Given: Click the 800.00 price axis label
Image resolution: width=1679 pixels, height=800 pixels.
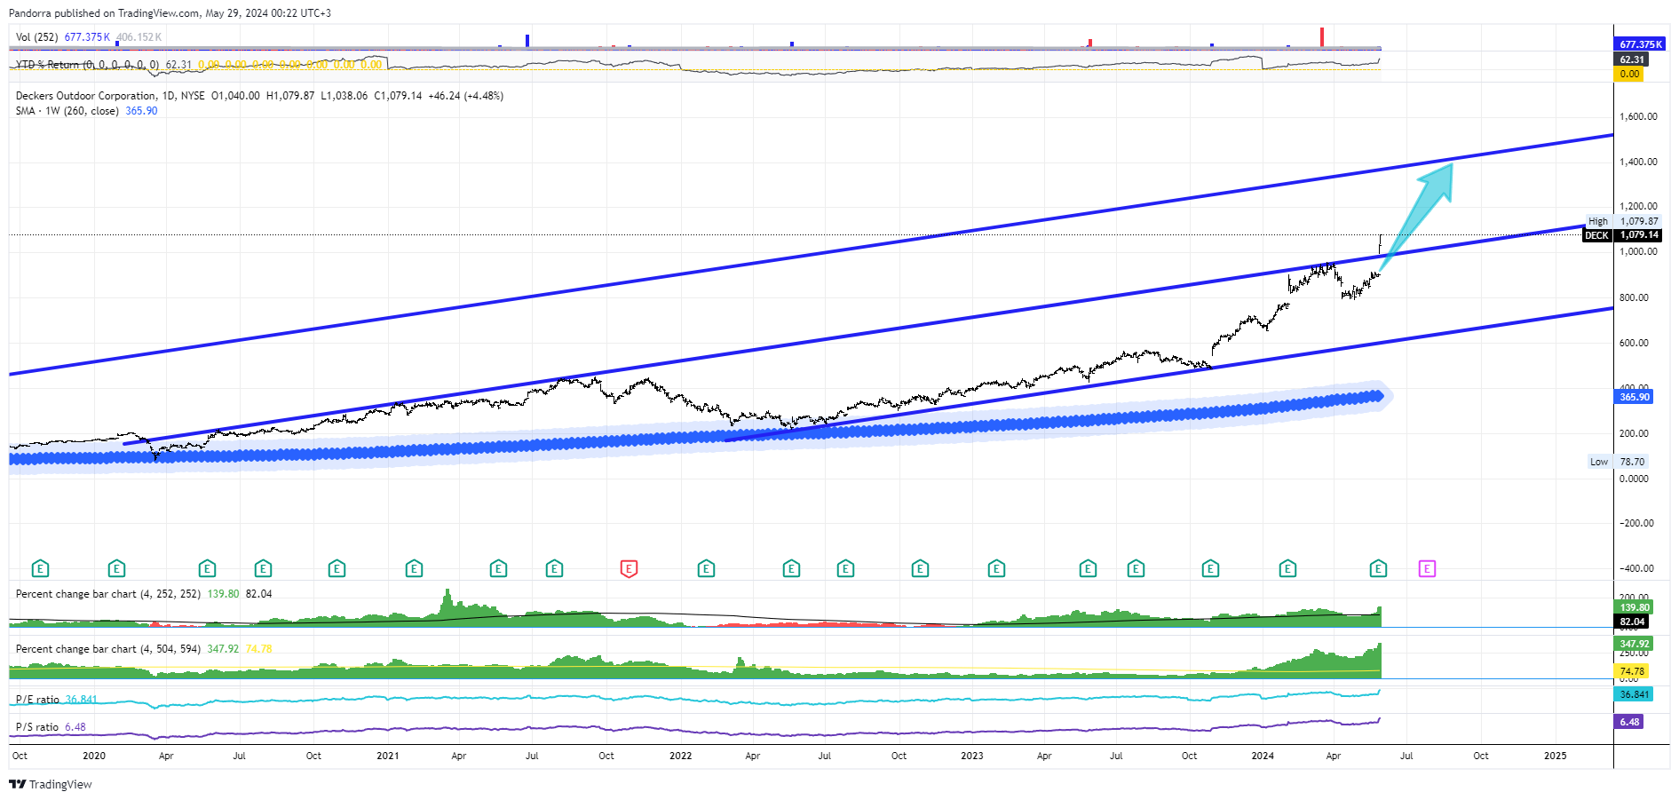Looking at the screenshot, I should [1634, 297].
